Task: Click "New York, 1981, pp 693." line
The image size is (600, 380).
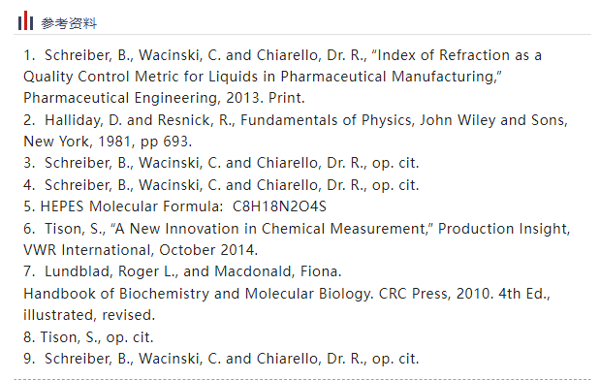Action: [108, 142]
